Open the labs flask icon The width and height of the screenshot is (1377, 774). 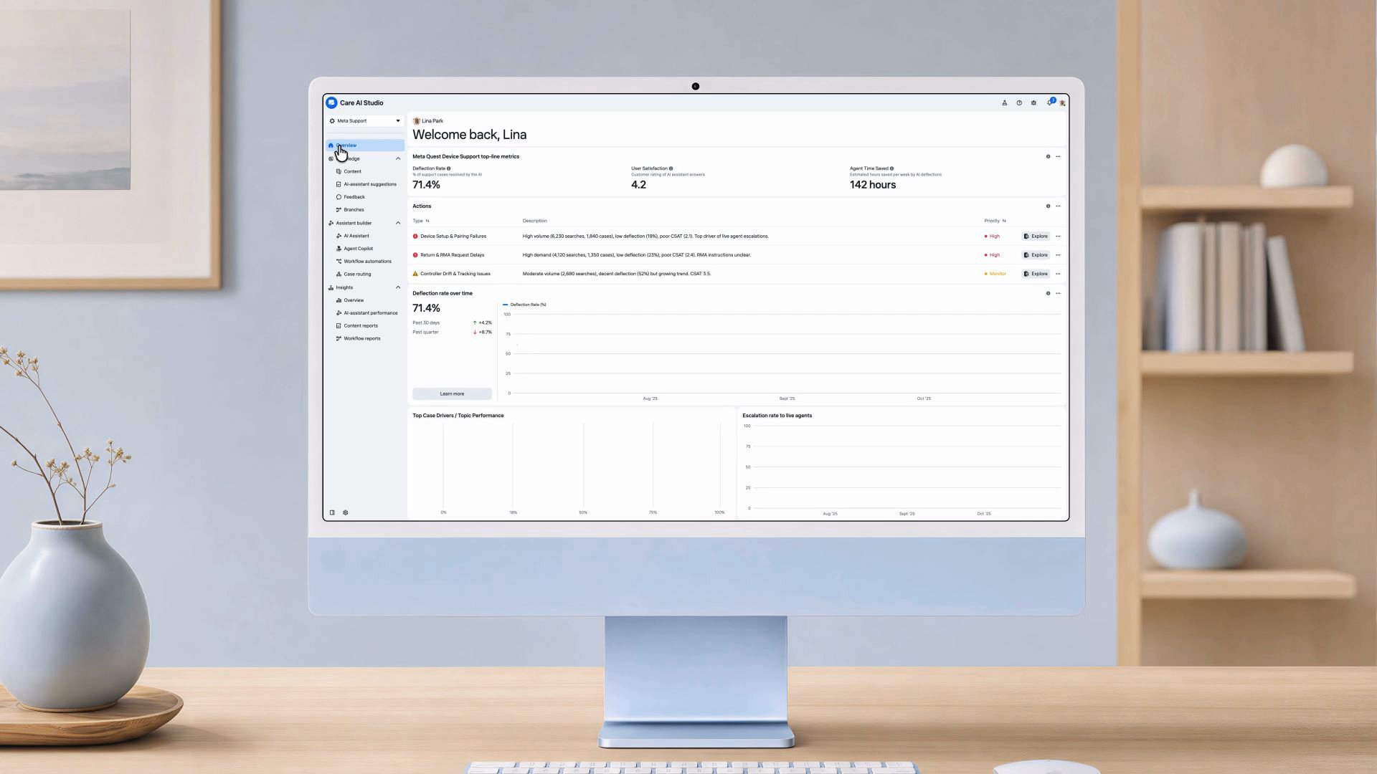pyautogui.click(x=1004, y=102)
